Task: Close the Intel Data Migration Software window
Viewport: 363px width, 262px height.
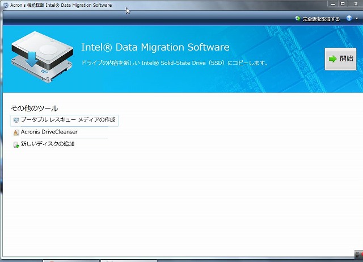Action: [356, 4]
